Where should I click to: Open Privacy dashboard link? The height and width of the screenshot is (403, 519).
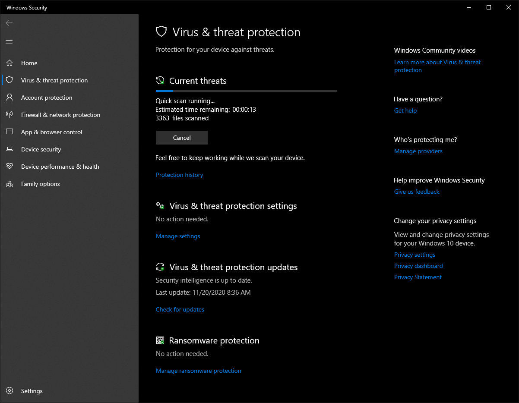pyautogui.click(x=418, y=266)
